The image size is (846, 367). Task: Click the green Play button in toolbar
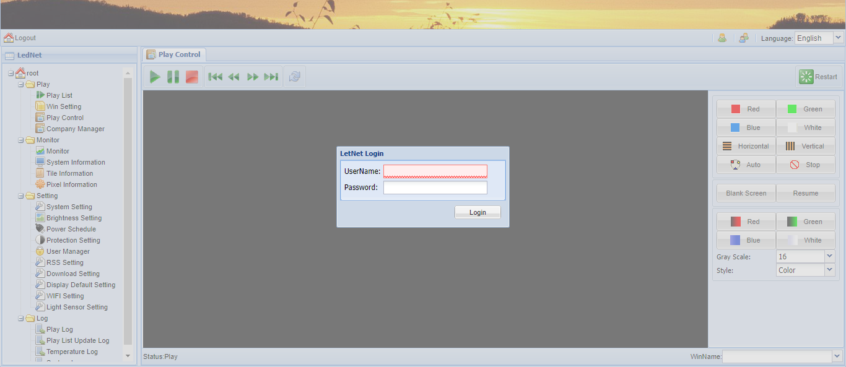click(155, 77)
